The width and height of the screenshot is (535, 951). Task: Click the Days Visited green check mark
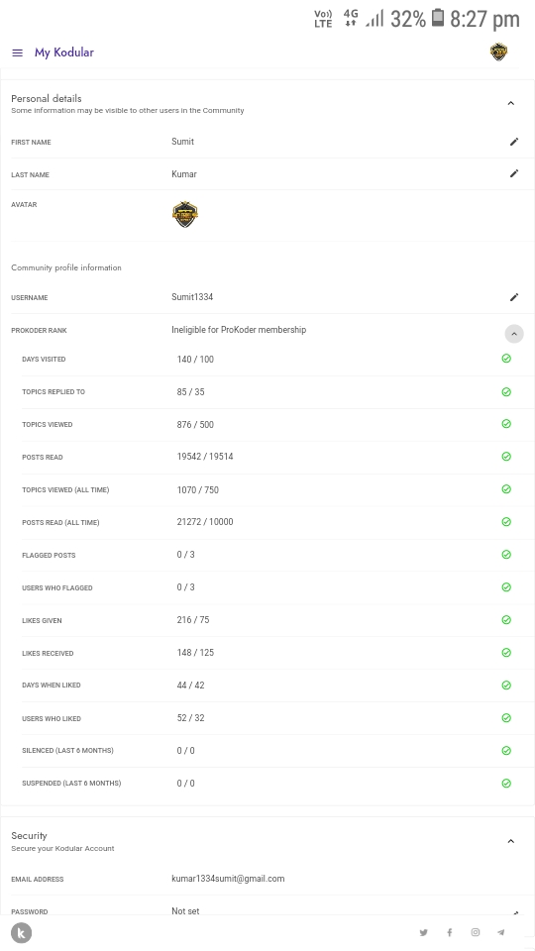(x=506, y=359)
